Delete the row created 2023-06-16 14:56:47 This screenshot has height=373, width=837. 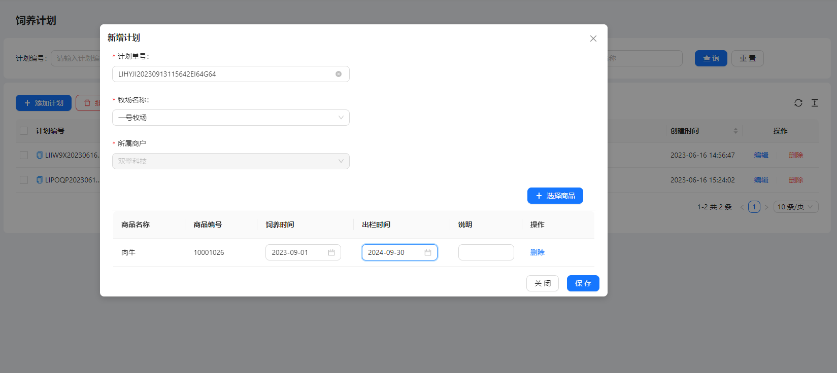click(x=796, y=155)
